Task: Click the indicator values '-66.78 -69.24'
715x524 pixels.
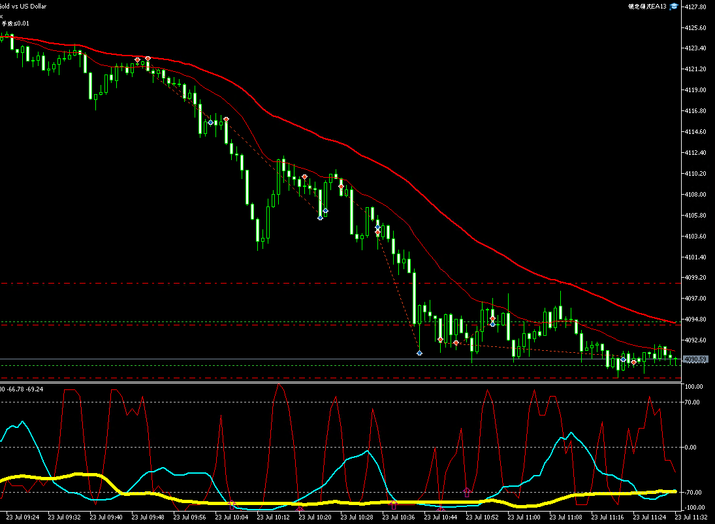Action: pyautogui.click(x=25, y=389)
